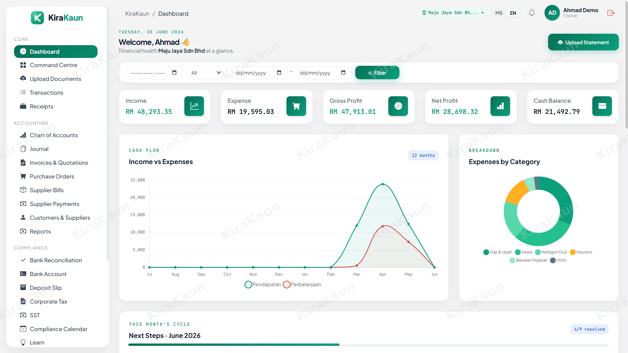Image resolution: width=628 pixels, height=353 pixels.
Task: Open the notifications bell icon
Action: click(x=532, y=13)
